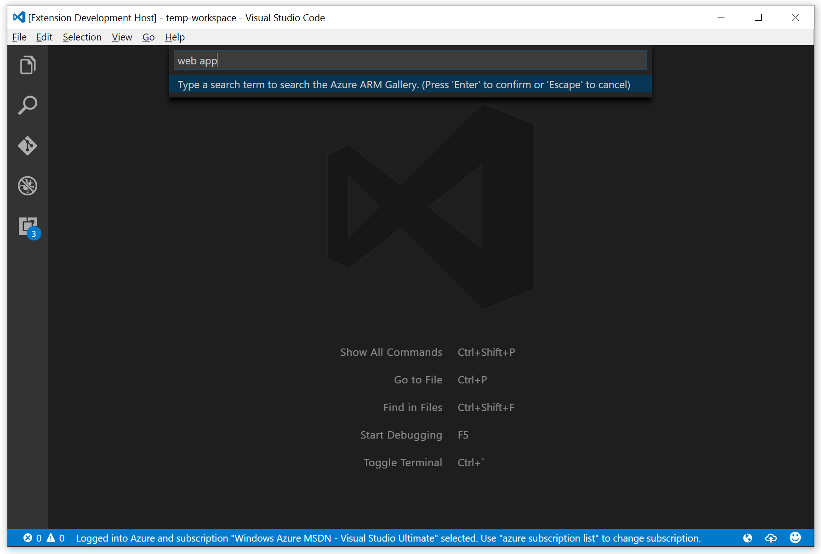
Task: Click the 'Type a search term' hint row
Action: [x=410, y=85]
